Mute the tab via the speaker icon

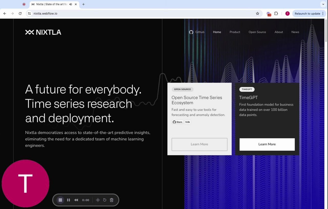coord(70,4)
